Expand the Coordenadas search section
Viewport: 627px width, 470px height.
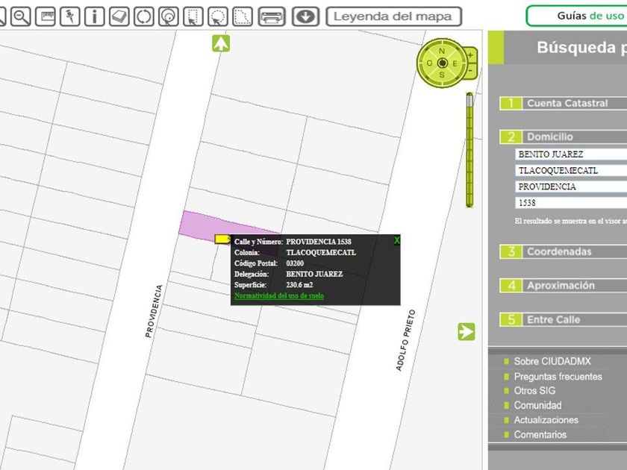click(x=558, y=252)
